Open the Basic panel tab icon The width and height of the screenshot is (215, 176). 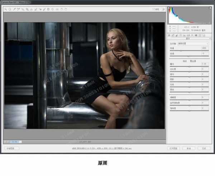click(169, 35)
